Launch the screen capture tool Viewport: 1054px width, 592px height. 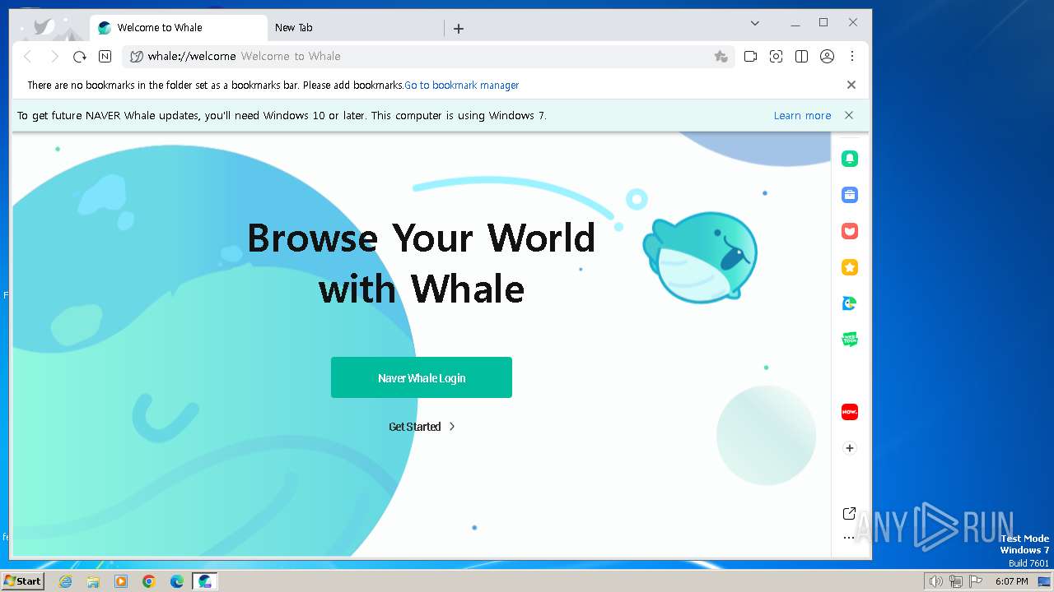[x=776, y=57]
